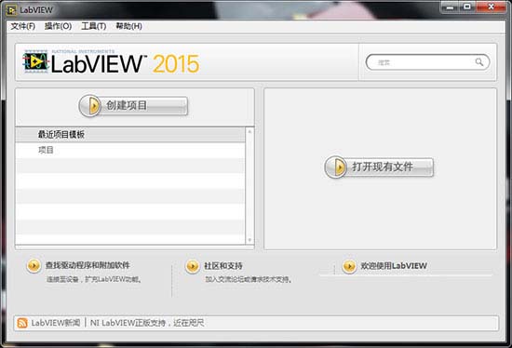Click the magnifier search icon

click(x=479, y=62)
